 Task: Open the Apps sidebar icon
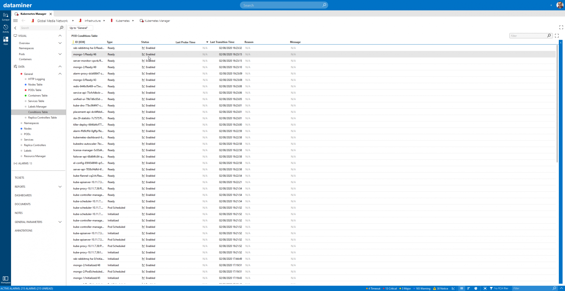click(x=5, y=41)
